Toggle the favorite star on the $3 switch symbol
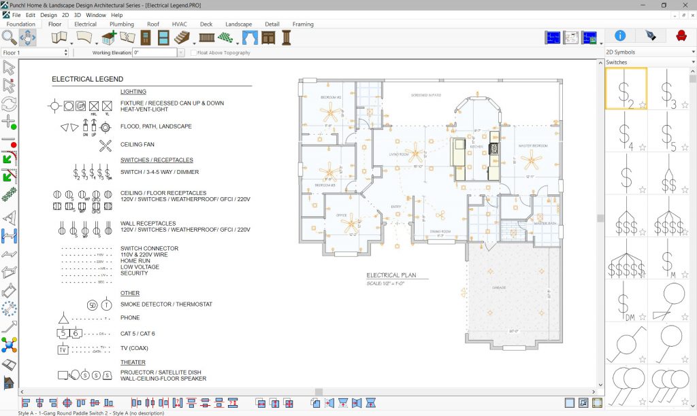Viewport: 697px width, 416px height. pos(685,105)
